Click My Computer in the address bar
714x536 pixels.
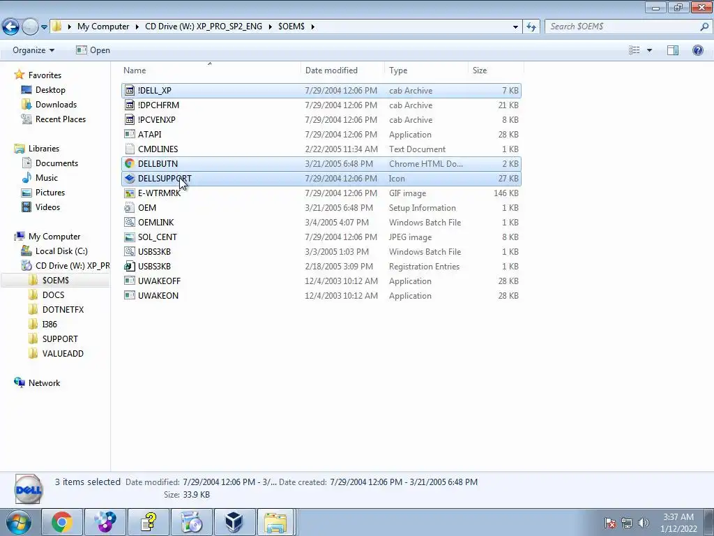coord(103,27)
